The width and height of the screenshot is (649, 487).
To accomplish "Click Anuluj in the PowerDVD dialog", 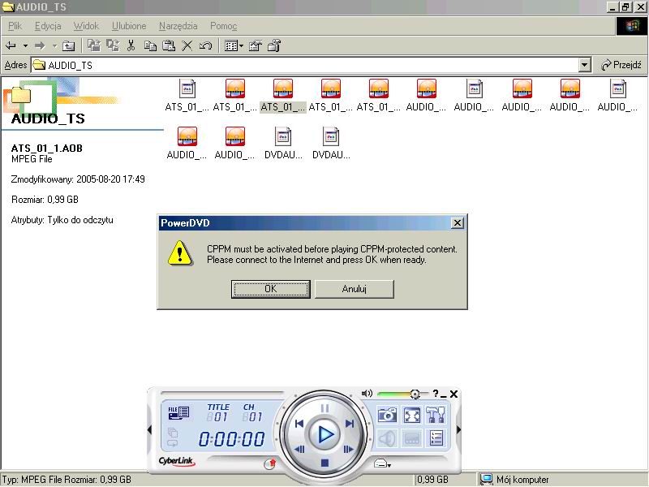I will (x=355, y=289).
